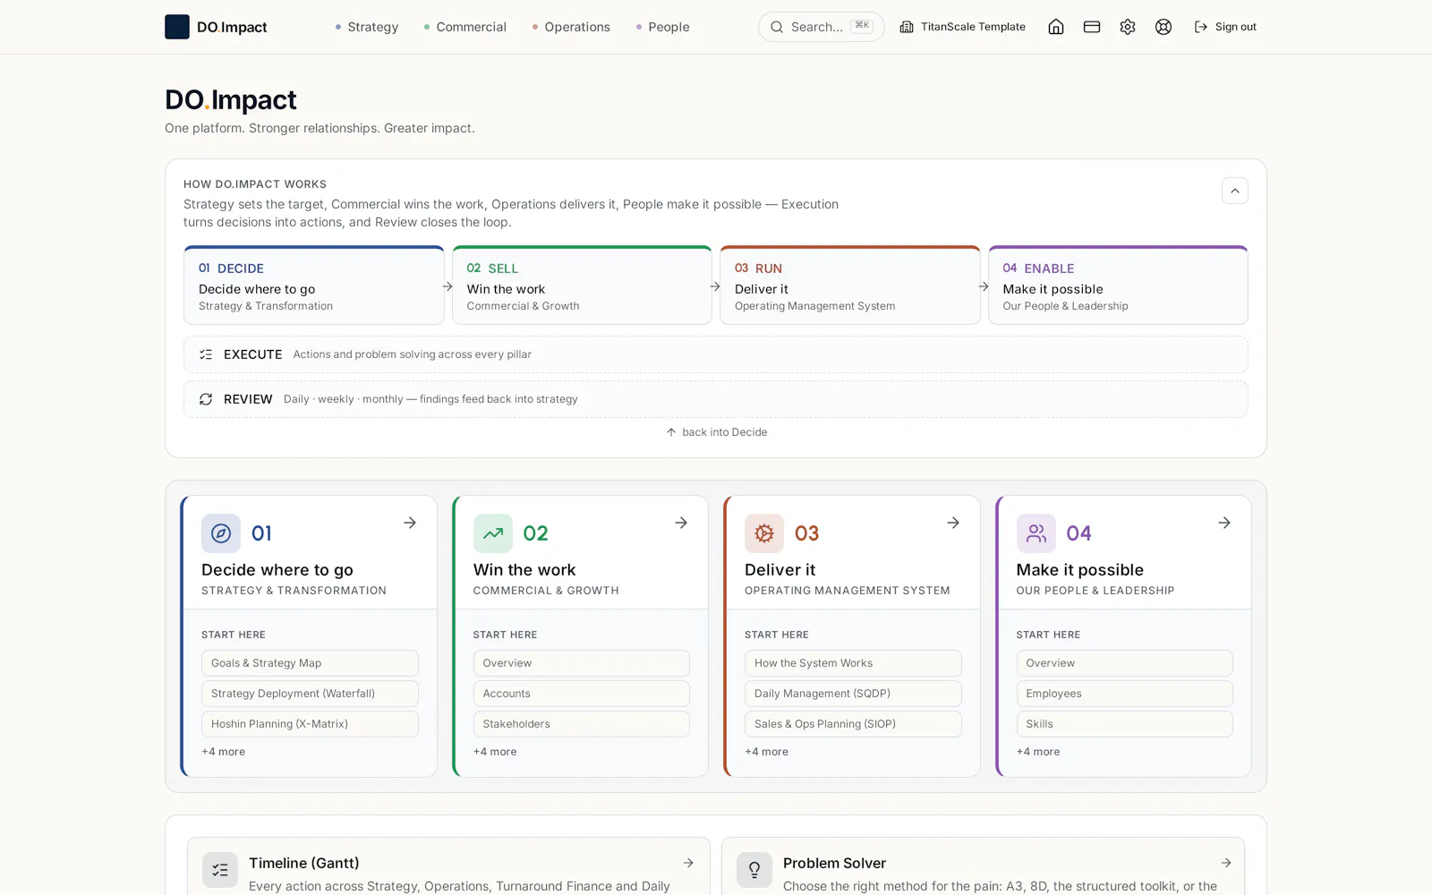This screenshot has height=895, width=1432.
Task: Open the settings gear icon
Action: (x=1128, y=27)
